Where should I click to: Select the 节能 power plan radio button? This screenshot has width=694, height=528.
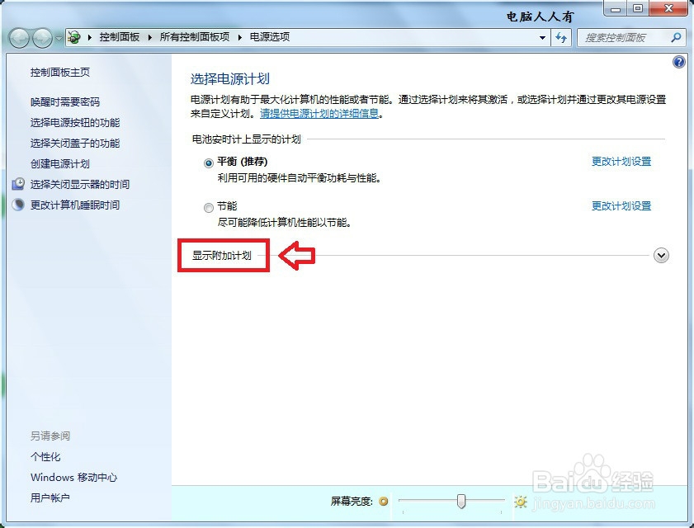coord(209,207)
